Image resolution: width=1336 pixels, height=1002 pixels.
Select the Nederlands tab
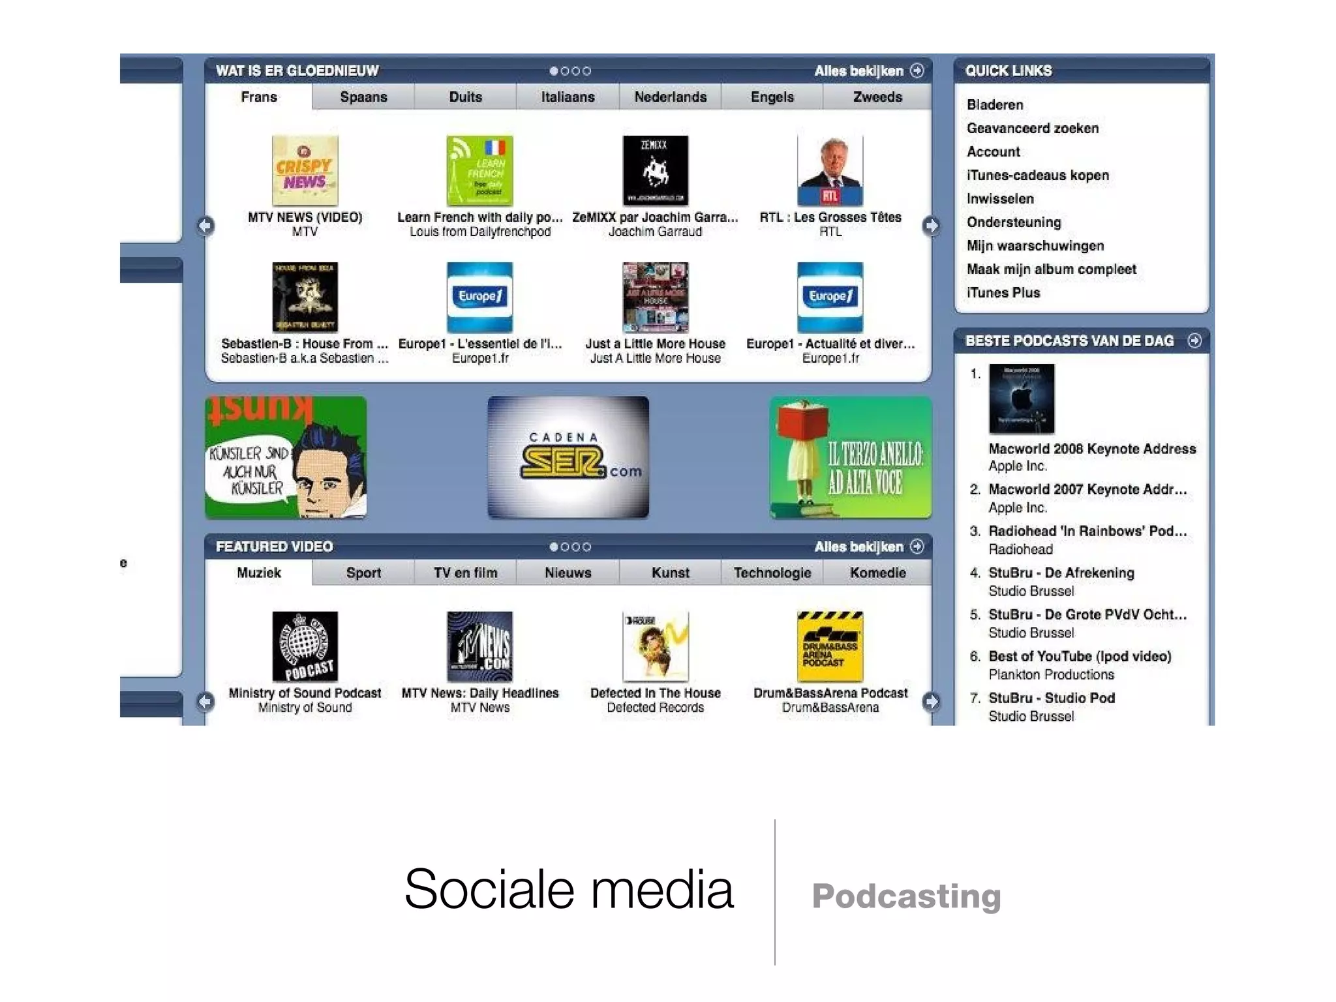pyautogui.click(x=670, y=97)
